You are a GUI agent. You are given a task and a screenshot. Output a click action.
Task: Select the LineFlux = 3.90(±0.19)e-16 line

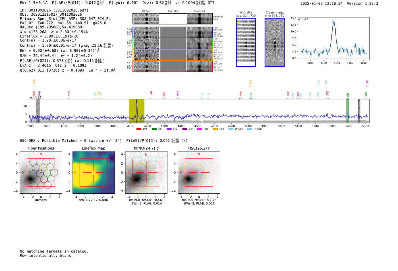tap(49, 36)
